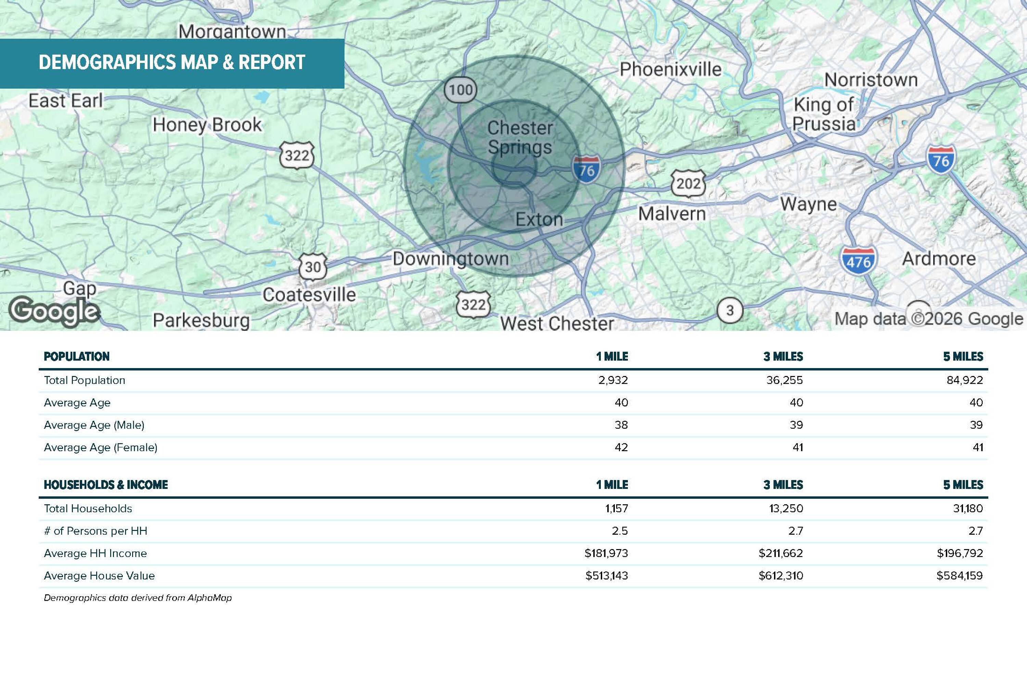Click the Phoenixville city label
1027x676 pixels.
click(x=671, y=69)
